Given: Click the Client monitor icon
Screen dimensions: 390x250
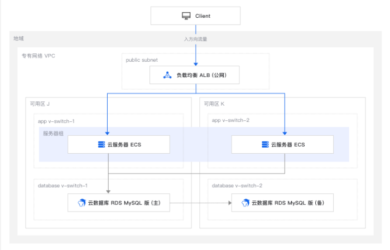Looking at the screenshot, I should (x=186, y=16).
